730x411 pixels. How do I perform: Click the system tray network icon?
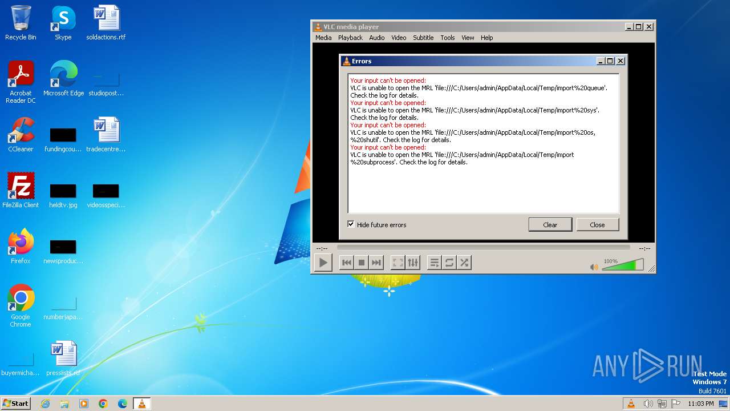662,404
